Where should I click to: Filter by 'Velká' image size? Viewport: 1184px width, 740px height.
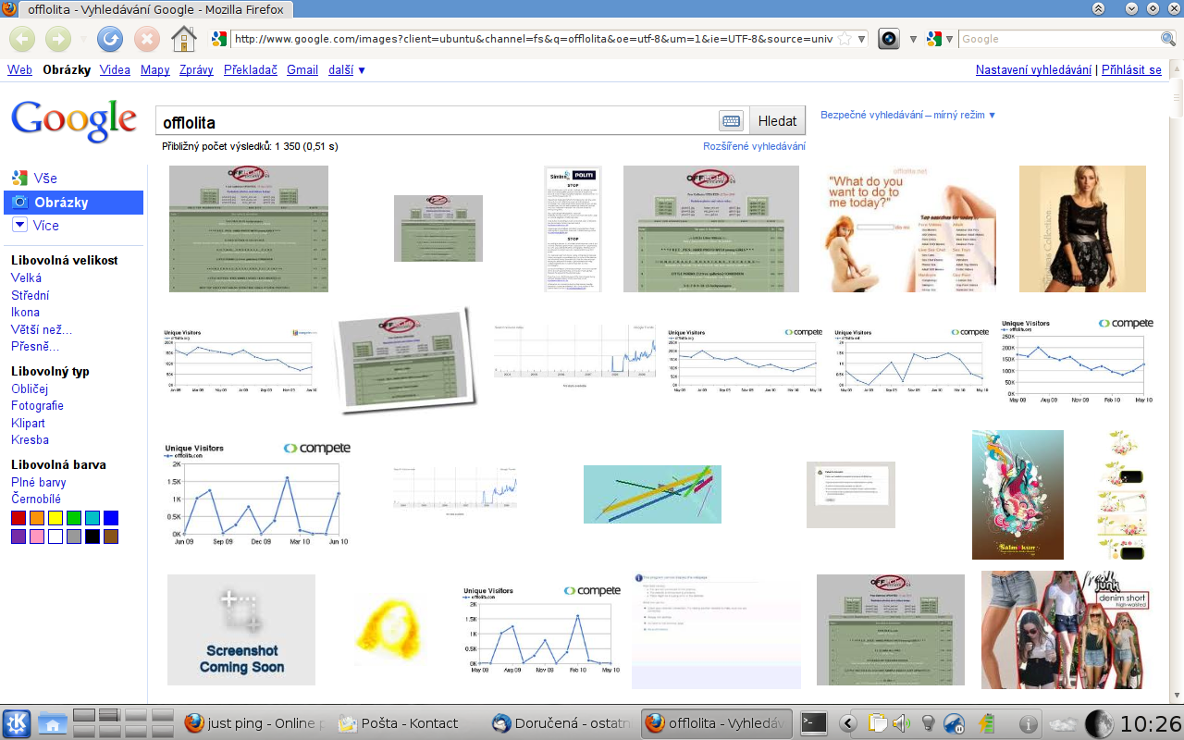point(26,277)
